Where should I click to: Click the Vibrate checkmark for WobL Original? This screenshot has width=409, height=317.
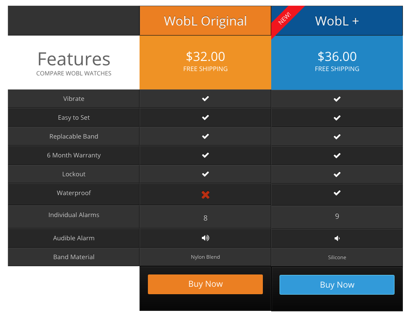(x=205, y=98)
